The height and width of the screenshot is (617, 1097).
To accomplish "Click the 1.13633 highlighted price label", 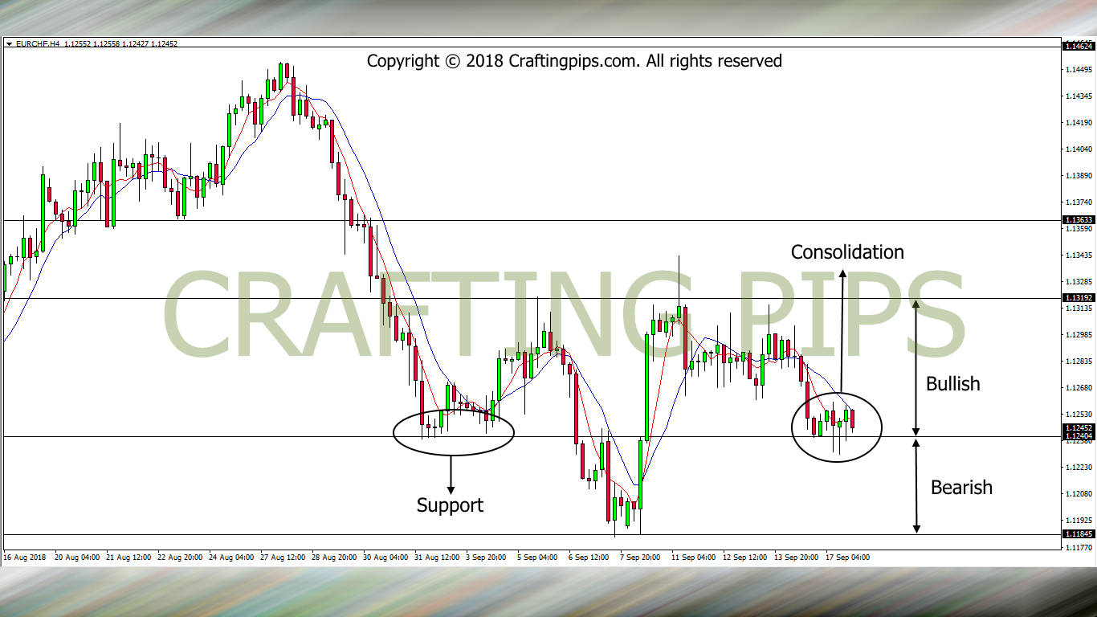I will point(1077,219).
